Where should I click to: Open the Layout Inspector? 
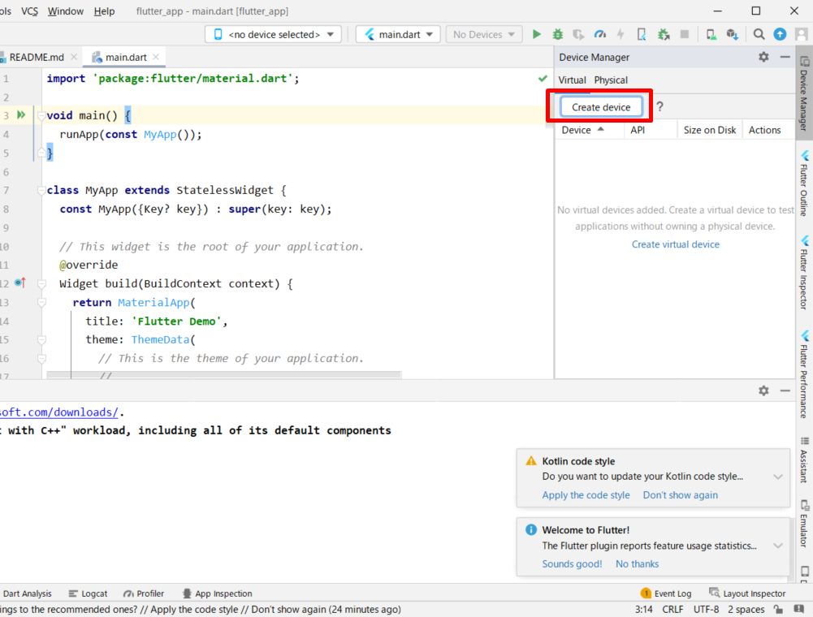point(747,593)
